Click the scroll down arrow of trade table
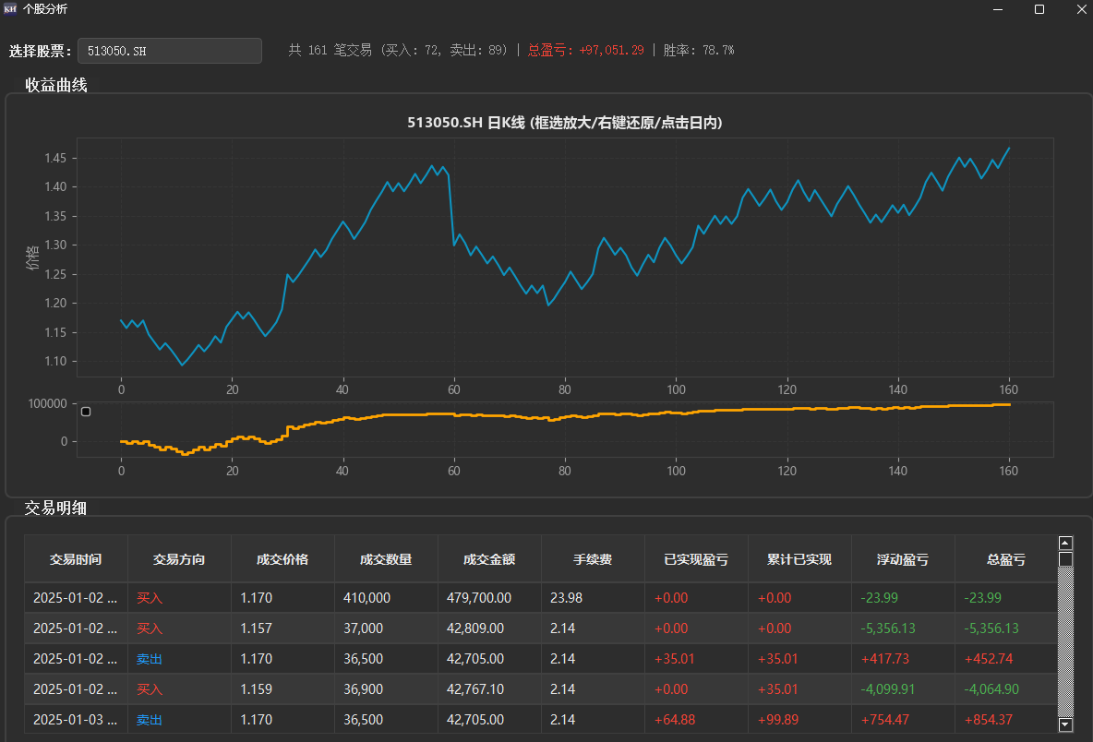 coord(1065,725)
